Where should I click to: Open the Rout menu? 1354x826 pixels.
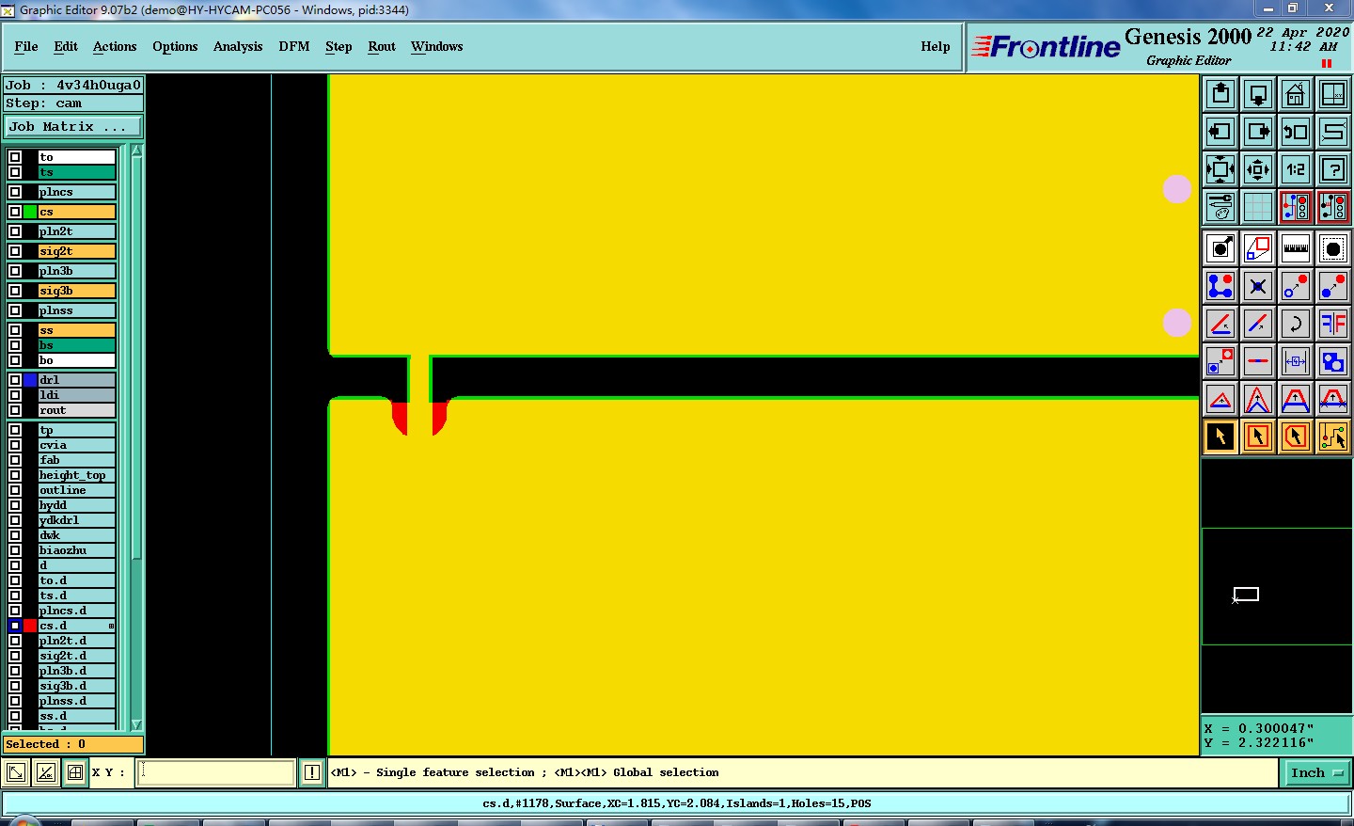(x=382, y=46)
